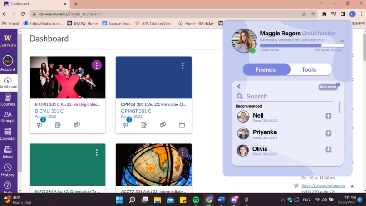Open options menu on INFO 290 card
This screenshot has height=206, width=366.
97,152
